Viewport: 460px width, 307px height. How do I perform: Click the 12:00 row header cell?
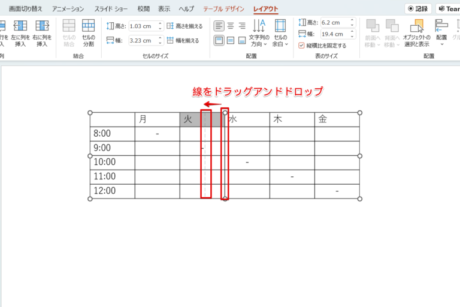[113, 191]
